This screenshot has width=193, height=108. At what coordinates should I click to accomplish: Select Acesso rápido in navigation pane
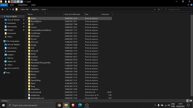click(11, 16)
